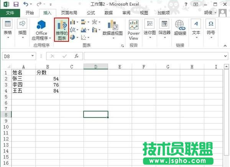230x167 pixels.
Task: Undo the last action
Action: [26, 4]
